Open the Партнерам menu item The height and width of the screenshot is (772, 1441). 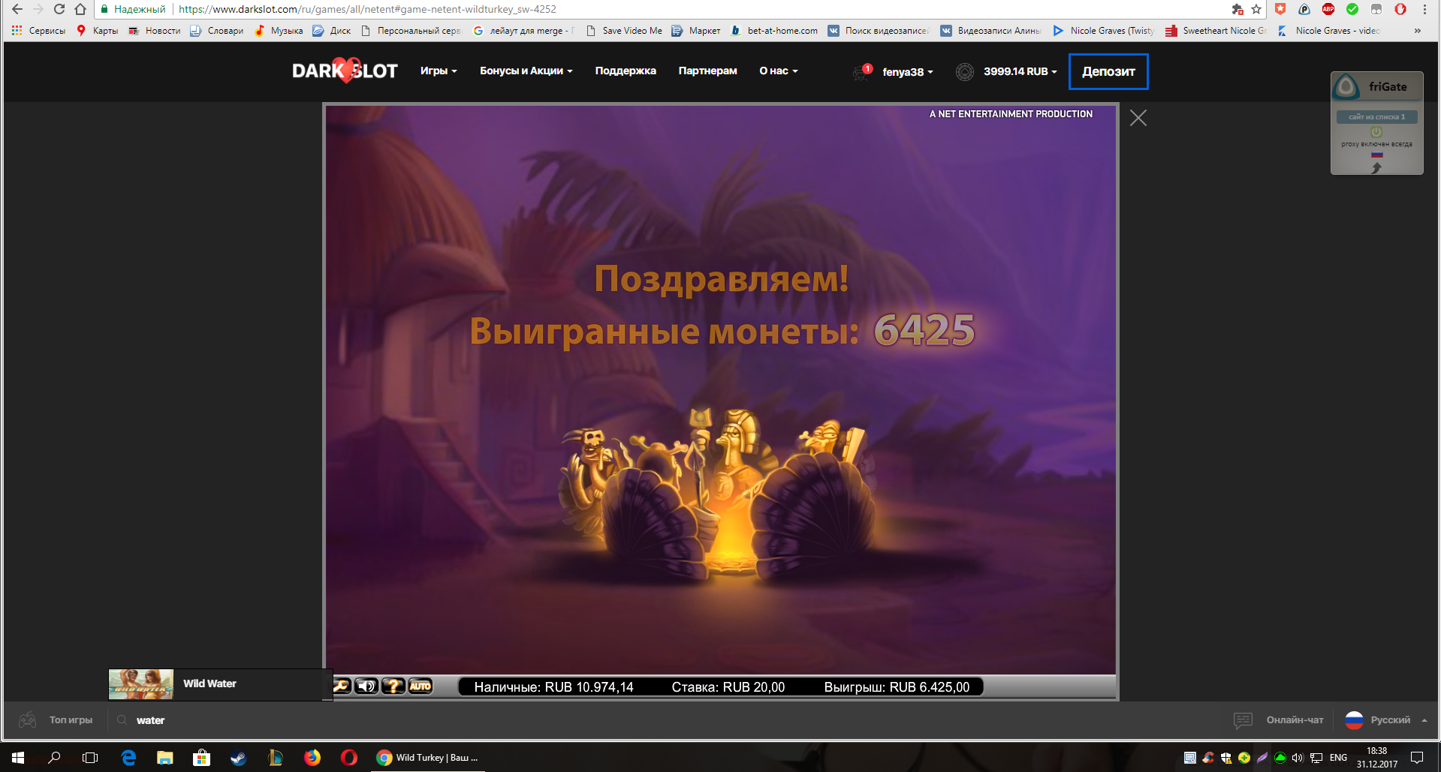[x=707, y=71]
